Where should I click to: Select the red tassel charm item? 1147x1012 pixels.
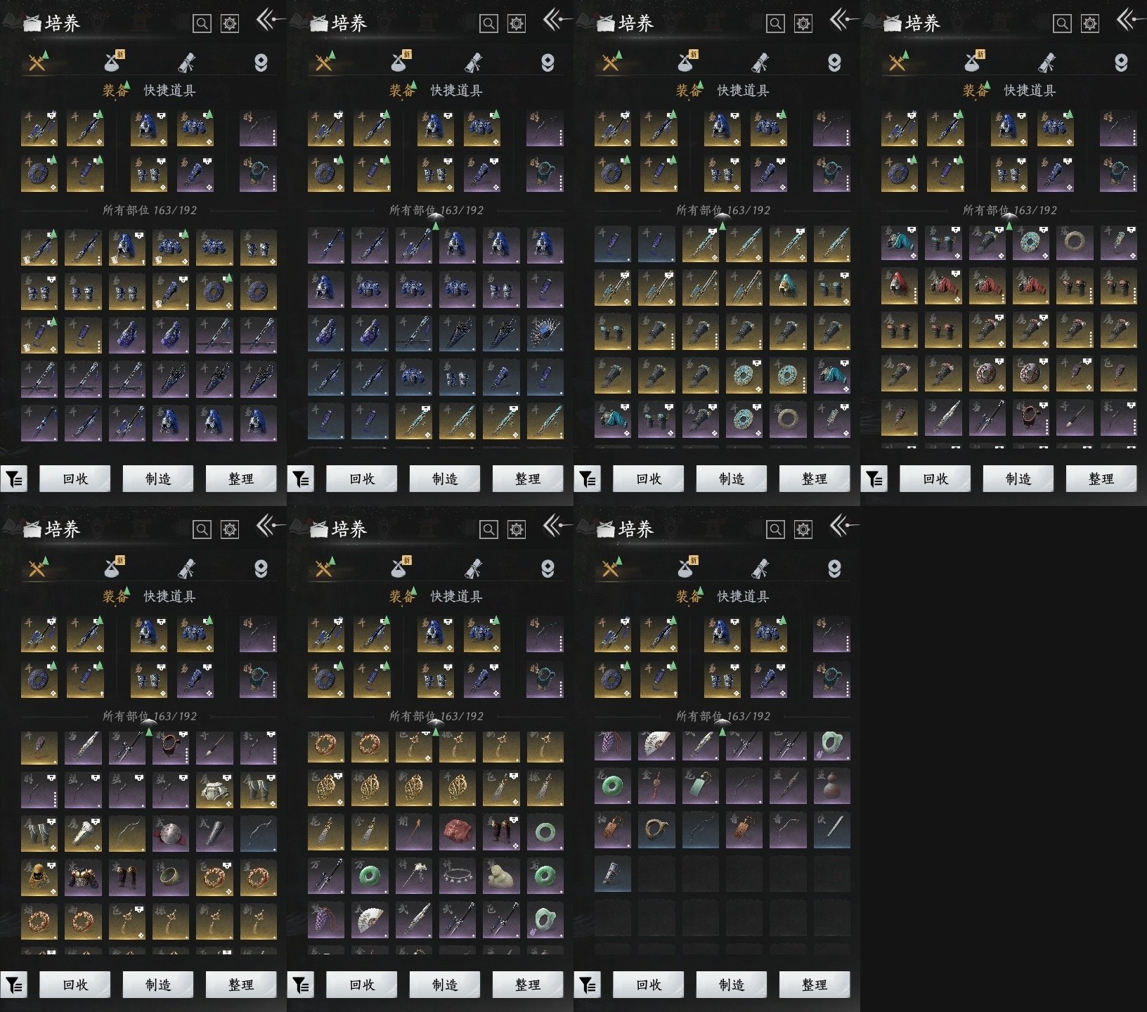tap(657, 786)
